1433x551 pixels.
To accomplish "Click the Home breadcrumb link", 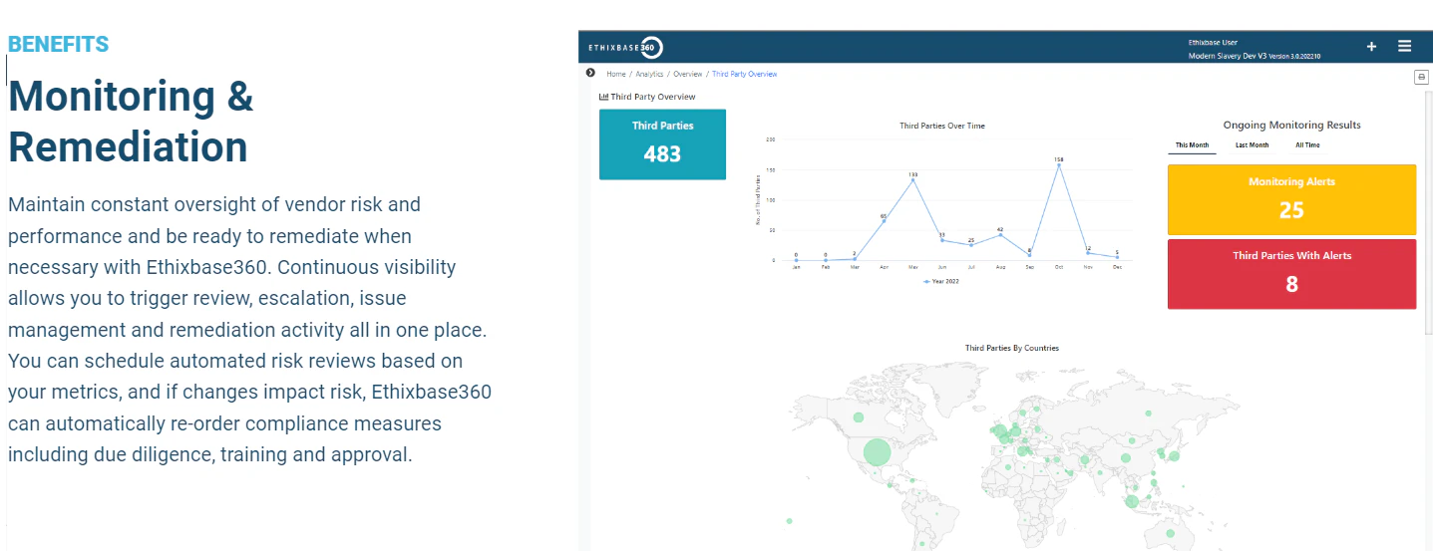I will tap(616, 74).
